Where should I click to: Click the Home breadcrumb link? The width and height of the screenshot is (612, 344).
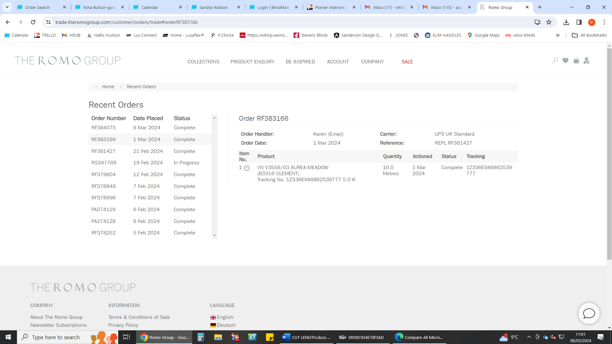pos(108,87)
